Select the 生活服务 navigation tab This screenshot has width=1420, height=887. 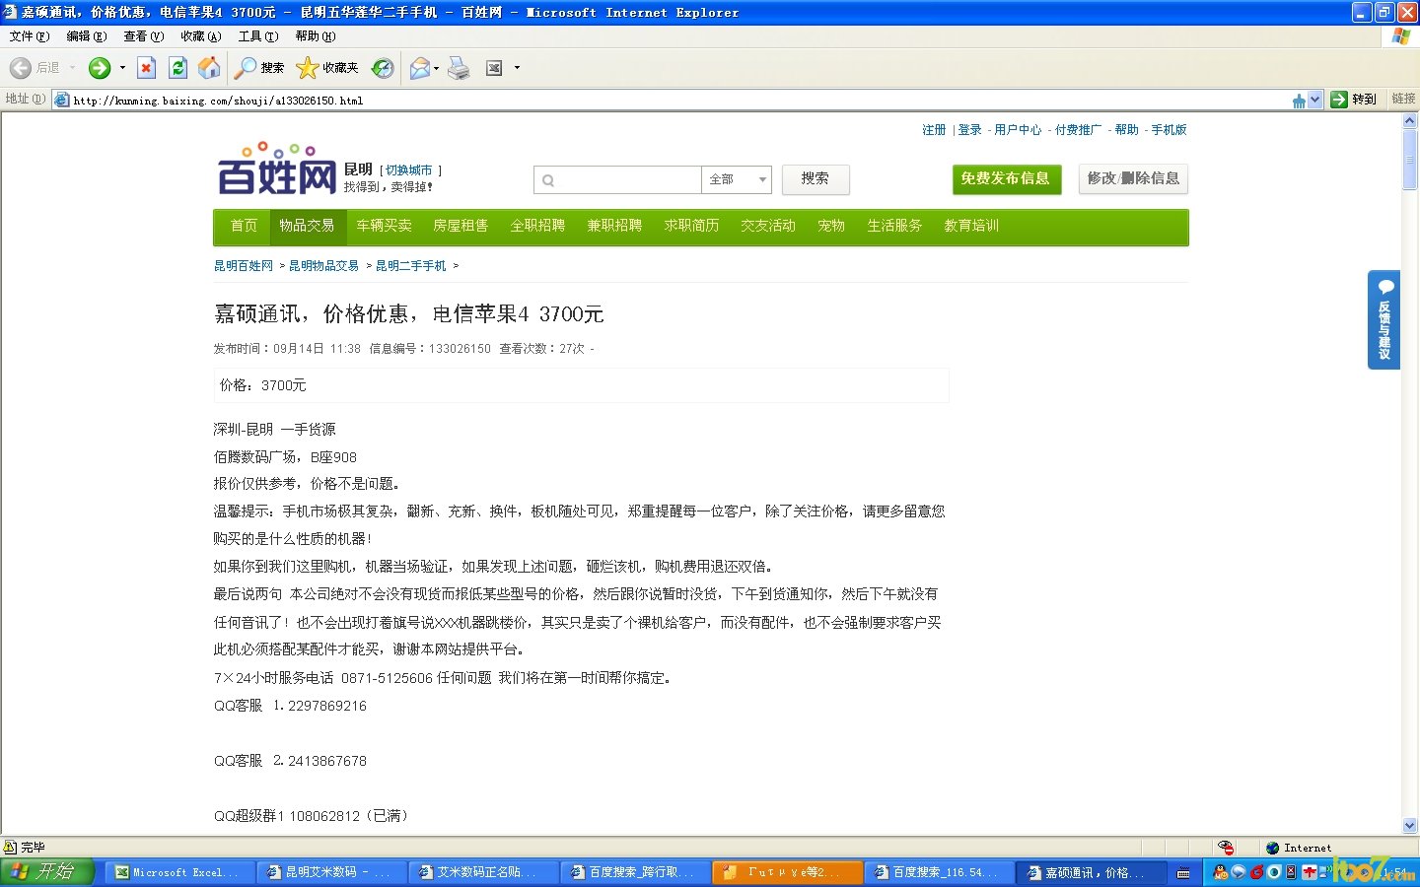[894, 226]
